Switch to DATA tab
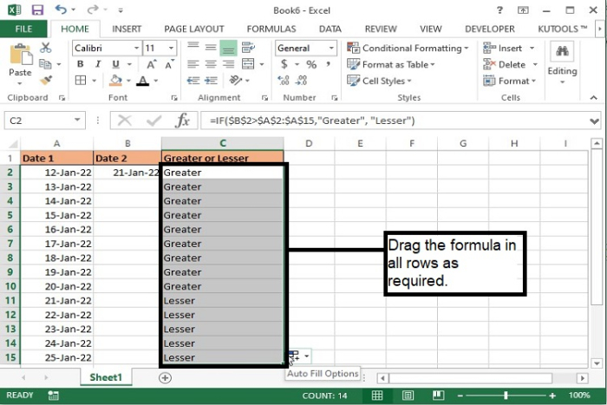 coord(330,29)
